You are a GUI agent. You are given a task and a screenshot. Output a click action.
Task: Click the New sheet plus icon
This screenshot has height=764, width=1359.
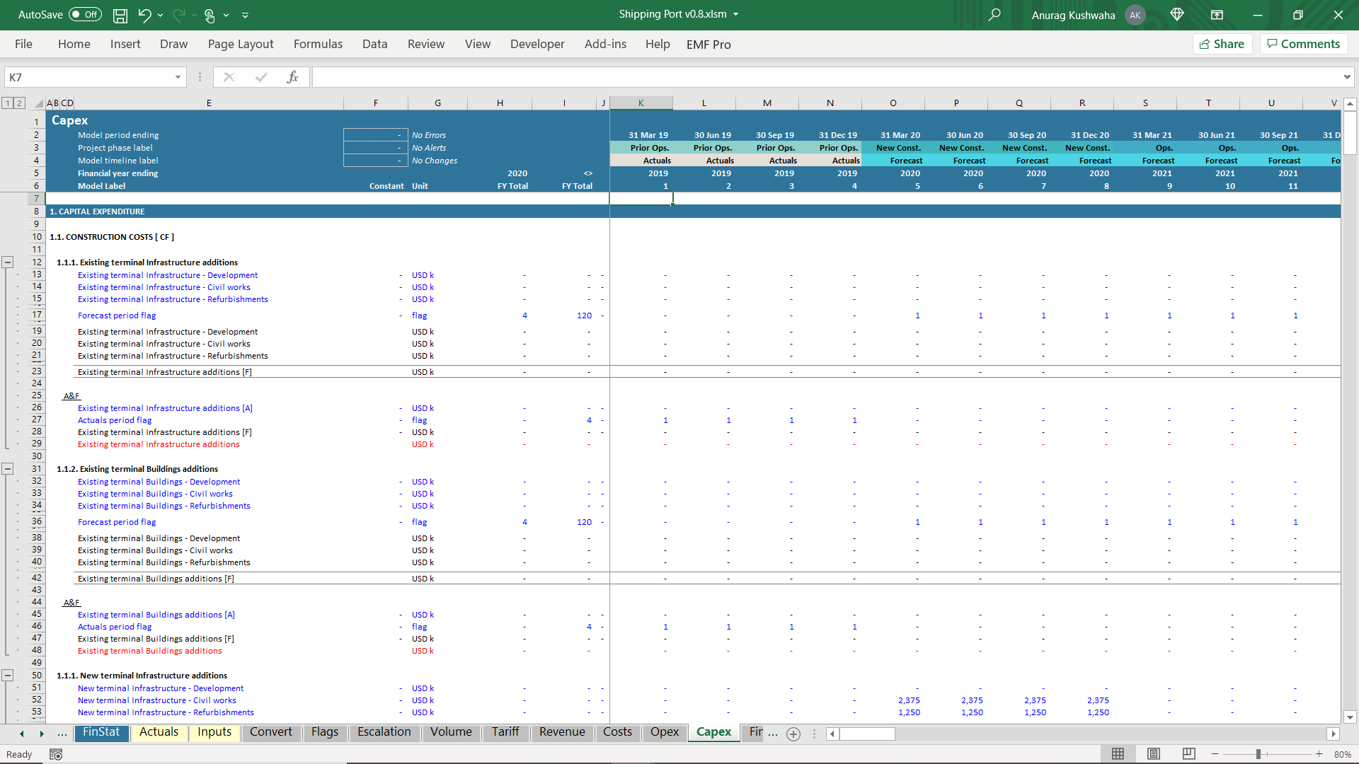[793, 734]
